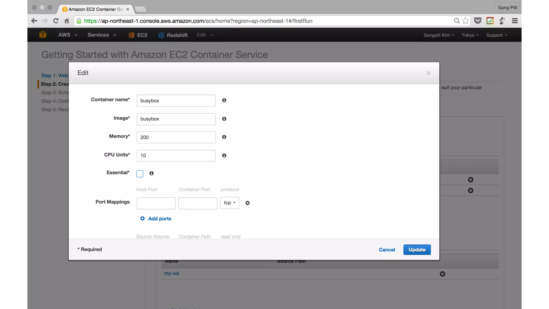Viewport: 549px width, 309px height.
Task: Click the plus icon for Add ports
Action: click(142, 219)
